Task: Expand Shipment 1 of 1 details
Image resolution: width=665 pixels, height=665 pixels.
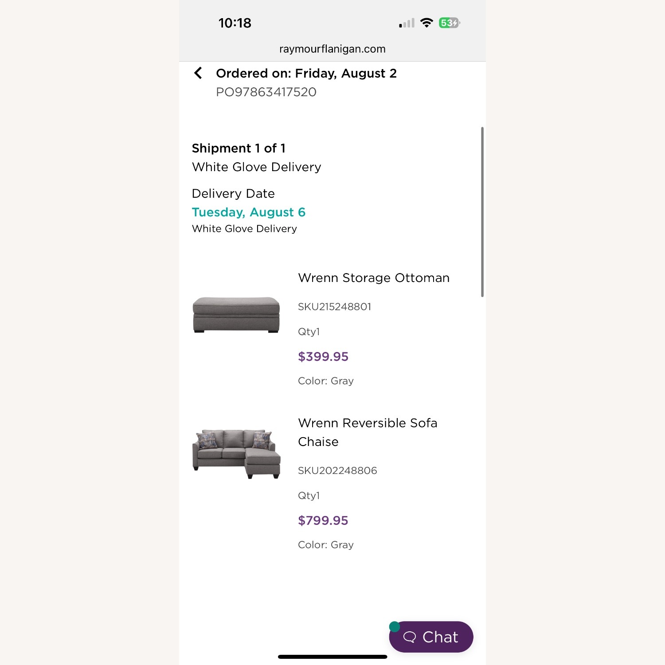Action: (239, 148)
